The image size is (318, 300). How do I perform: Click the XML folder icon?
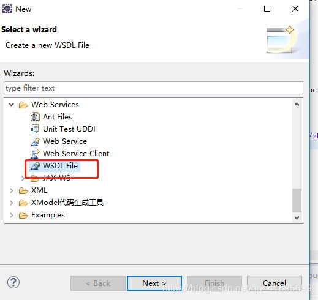[23, 190]
